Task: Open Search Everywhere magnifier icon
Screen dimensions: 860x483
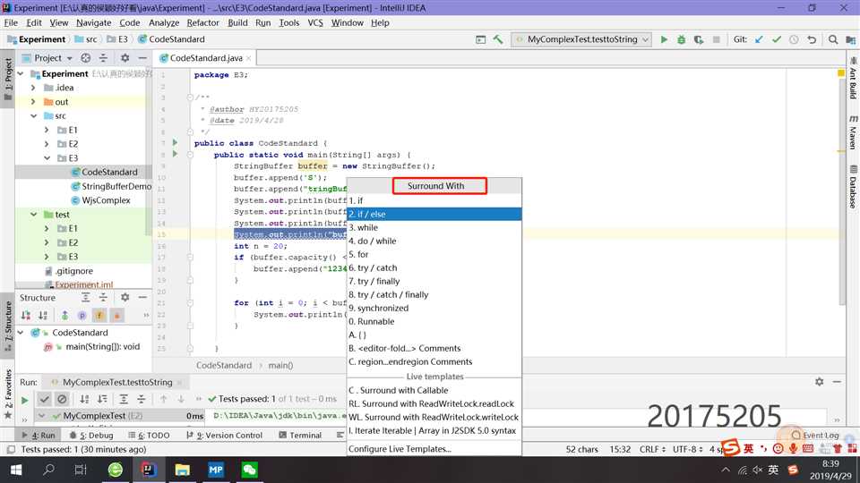Action: click(x=833, y=39)
